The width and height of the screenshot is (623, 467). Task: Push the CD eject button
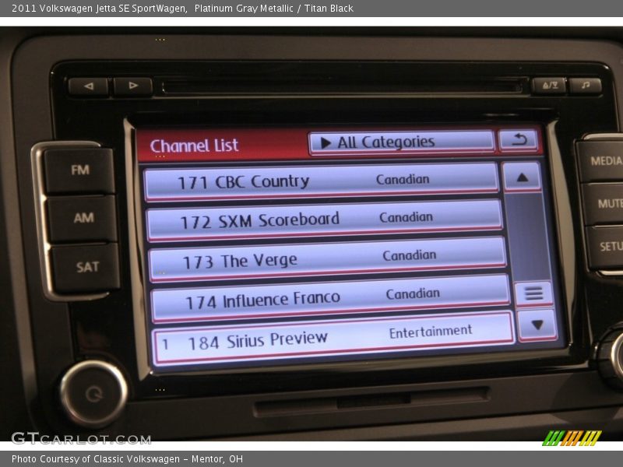click(x=549, y=86)
